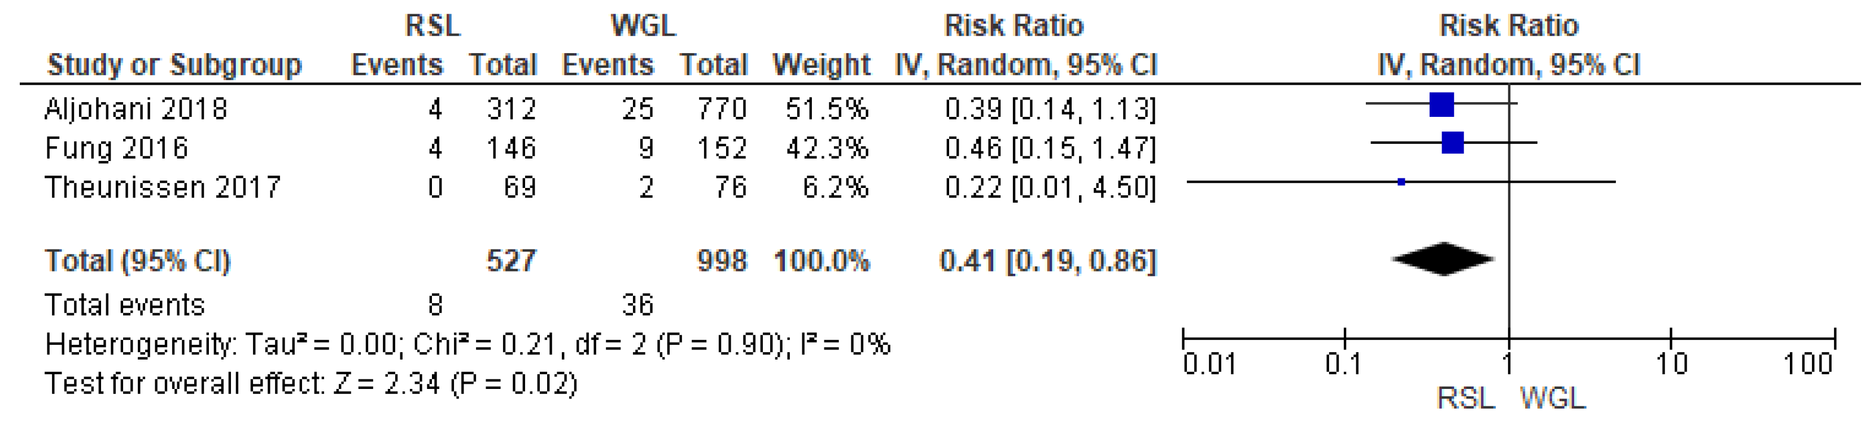Click the Heterogeneity statistics line
The height and width of the screenshot is (429, 1874).
pyautogui.click(x=467, y=344)
